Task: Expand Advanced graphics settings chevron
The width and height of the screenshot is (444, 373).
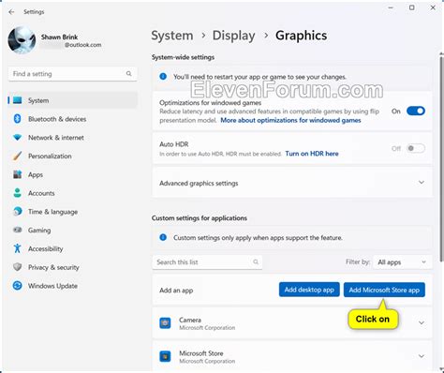Action: (x=422, y=183)
